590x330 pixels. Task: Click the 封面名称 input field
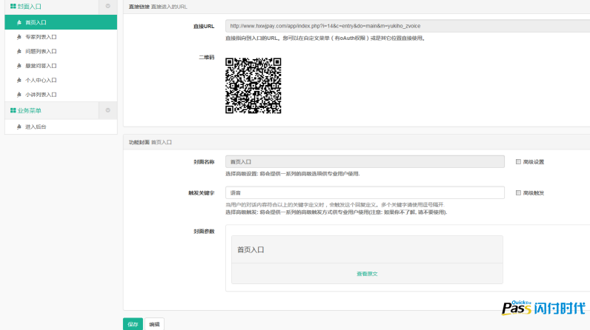[x=365, y=162]
